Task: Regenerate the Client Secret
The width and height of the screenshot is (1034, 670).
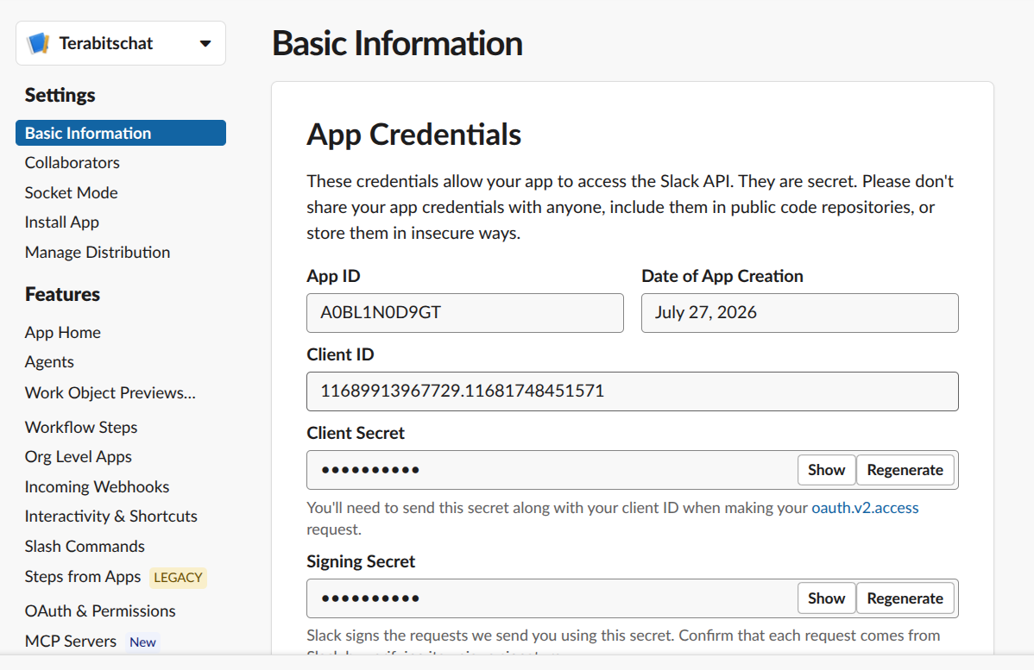Action: pos(905,471)
